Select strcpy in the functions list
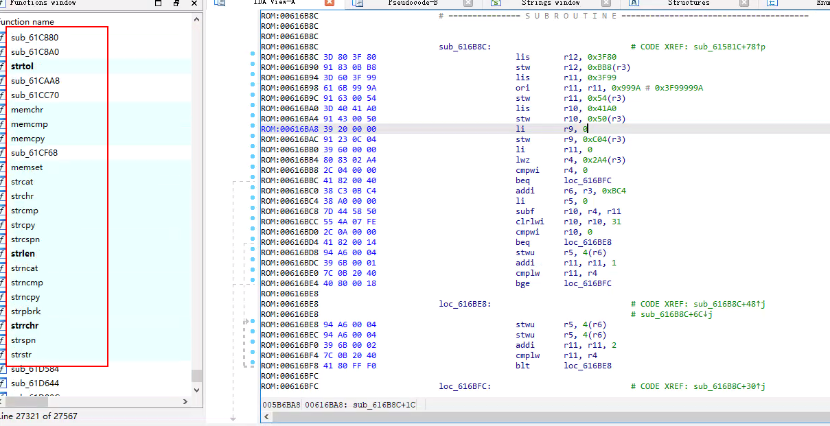The width and height of the screenshot is (830, 426). pyautogui.click(x=23, y=224)
